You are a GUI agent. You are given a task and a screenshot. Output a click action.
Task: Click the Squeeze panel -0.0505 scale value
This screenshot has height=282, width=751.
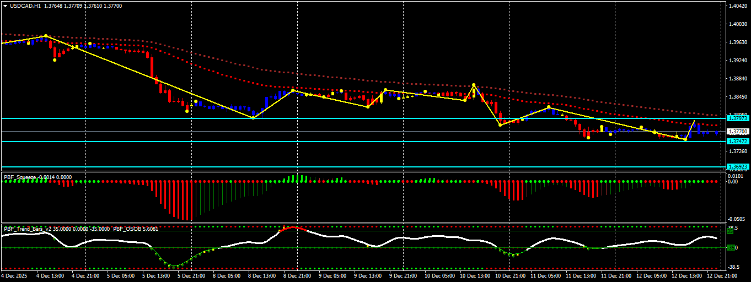737,218
